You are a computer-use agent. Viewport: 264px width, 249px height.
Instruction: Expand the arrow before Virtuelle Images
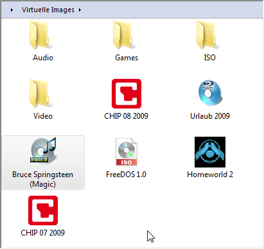[12, 10]
